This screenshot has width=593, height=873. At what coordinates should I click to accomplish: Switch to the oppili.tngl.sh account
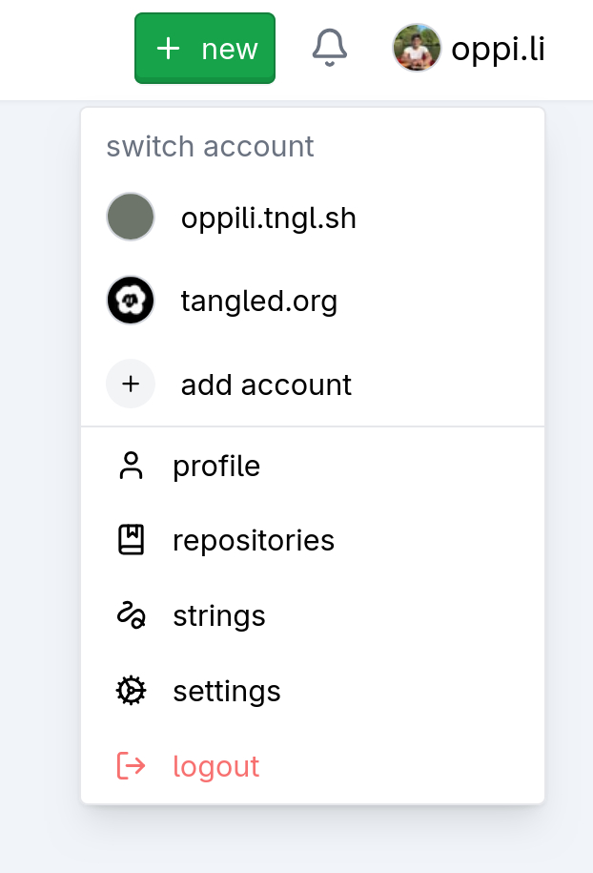tap(268, 218)
